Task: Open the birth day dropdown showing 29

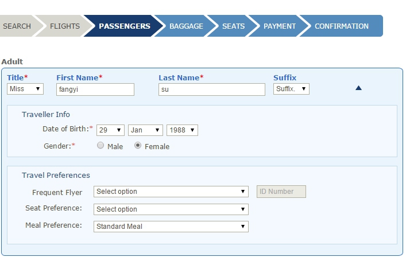Action: [110, 130]
